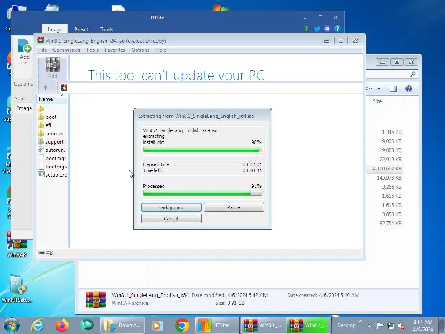Open the NTLite Twitter icon link
The height and width of the screenshot is (334, 445).
point(317,28)
